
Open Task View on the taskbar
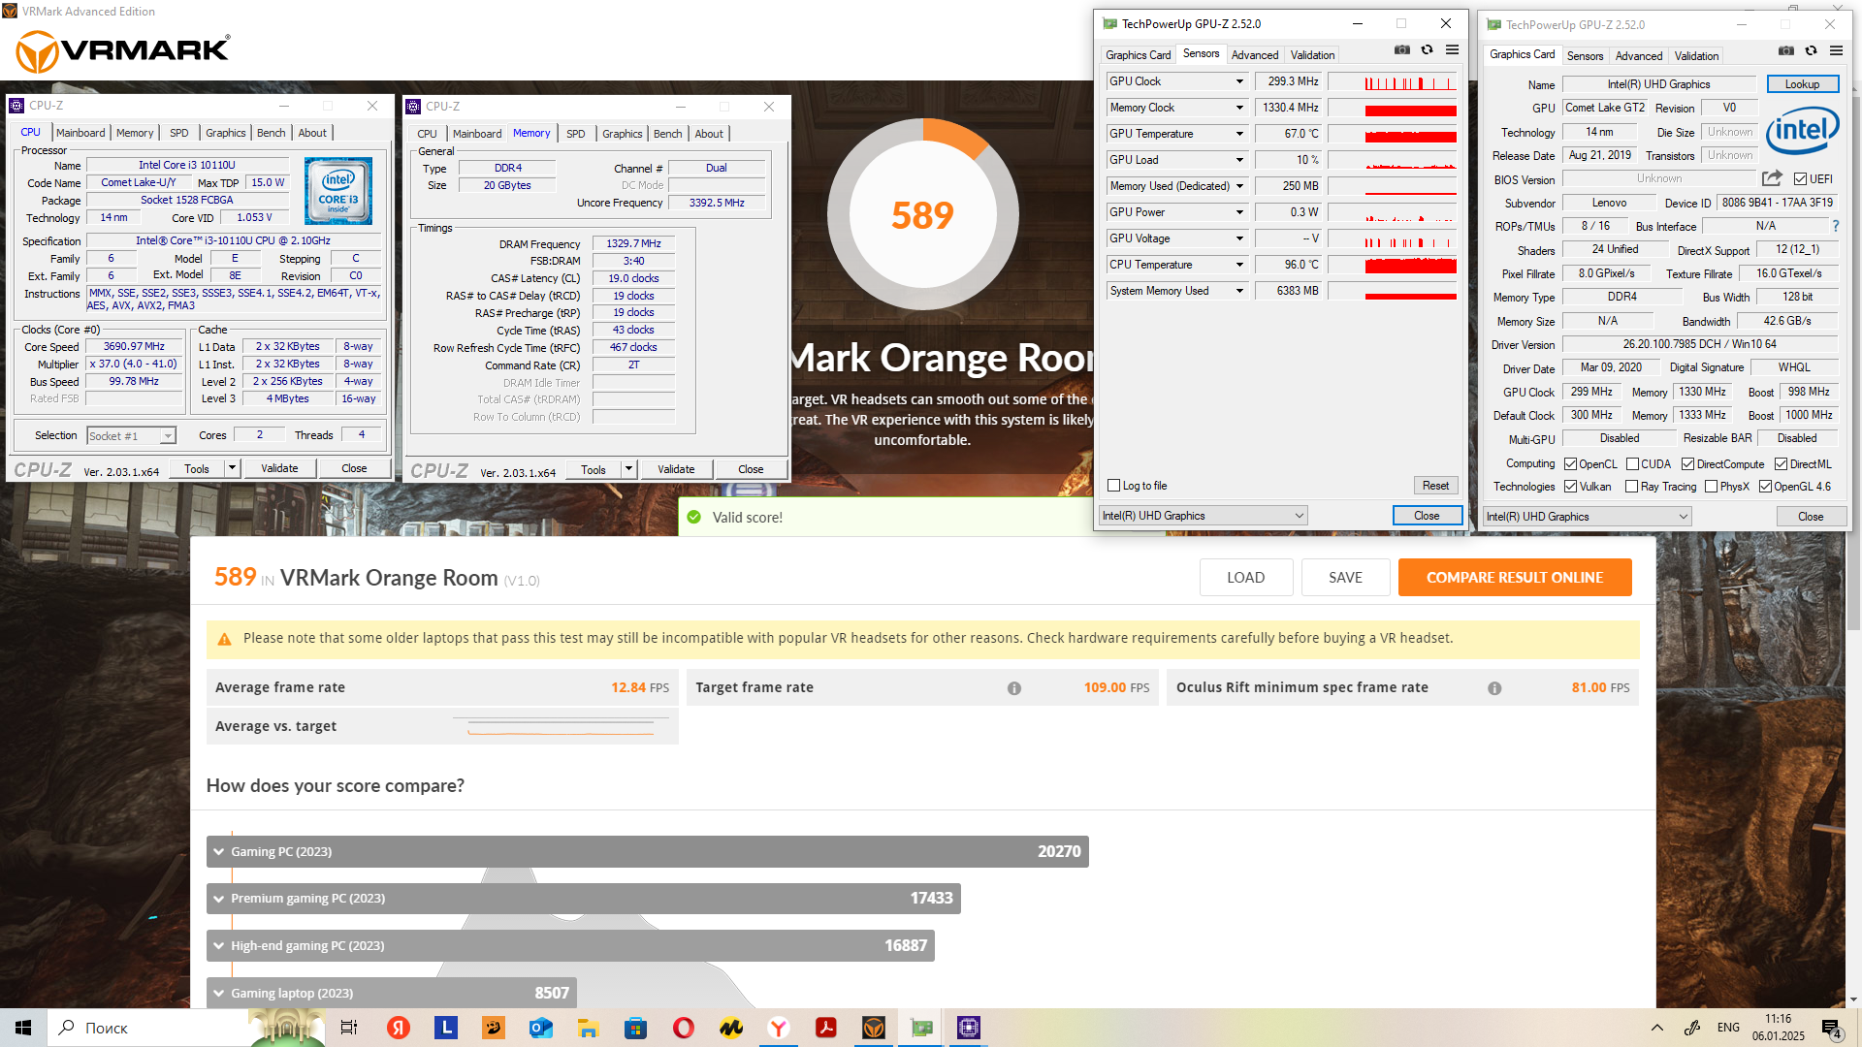pos(349,1028)
